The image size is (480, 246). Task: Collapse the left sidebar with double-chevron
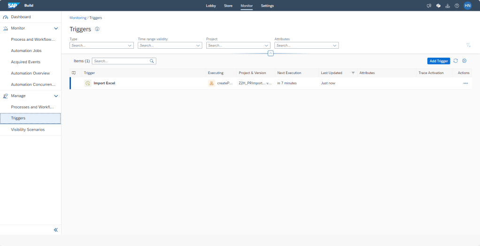[55, 230]
